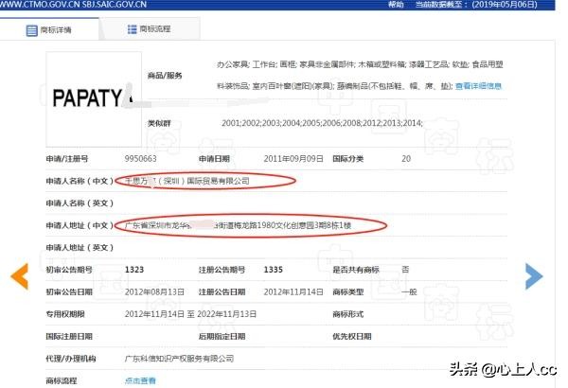Open the 帮助 link in header
The height and width of the screenshot is (388, 568).
point(396,5)
